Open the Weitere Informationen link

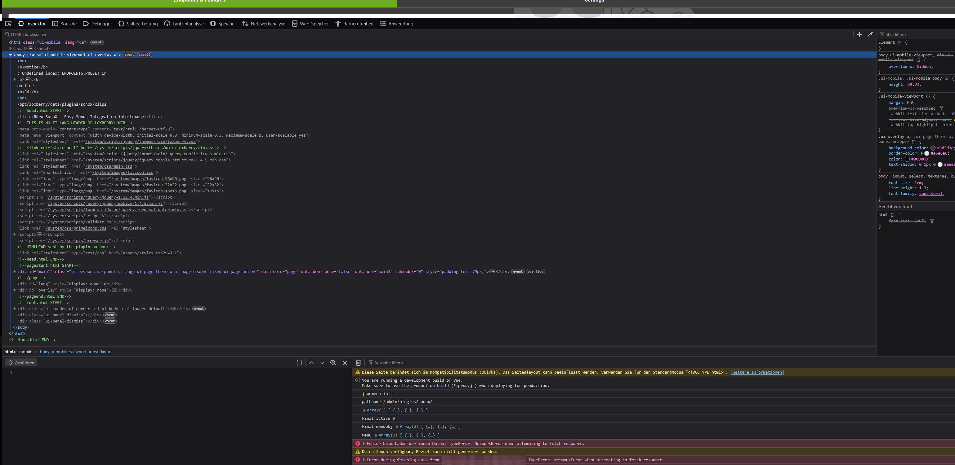pyautogui.click(x=757, y=372)
